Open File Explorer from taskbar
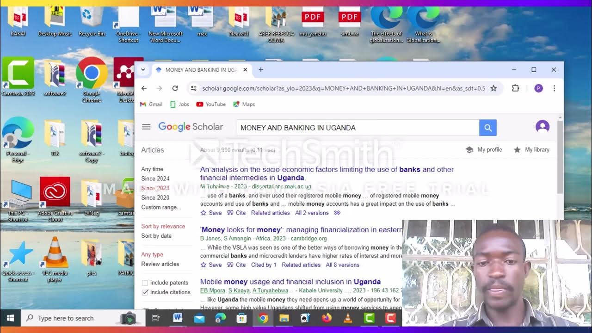 pyautogui.click(x=284, y=318)
